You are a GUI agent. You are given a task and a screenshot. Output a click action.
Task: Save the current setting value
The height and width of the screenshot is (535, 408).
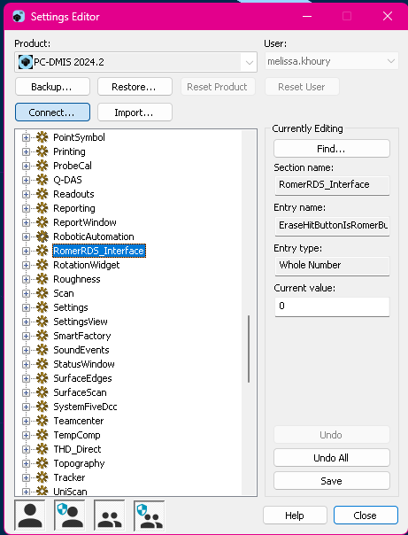click(x=332, y=481)
